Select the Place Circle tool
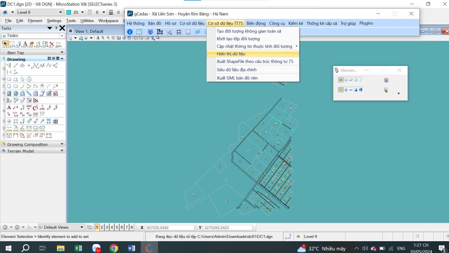The image size is (449, 253). (x=9, y=86)
